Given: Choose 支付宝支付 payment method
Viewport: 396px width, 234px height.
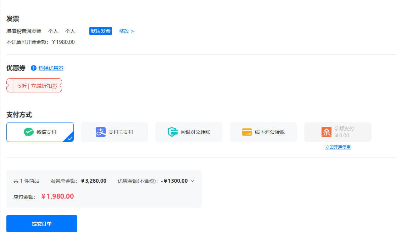Looking at the screenshot, I should coord(115,132).
